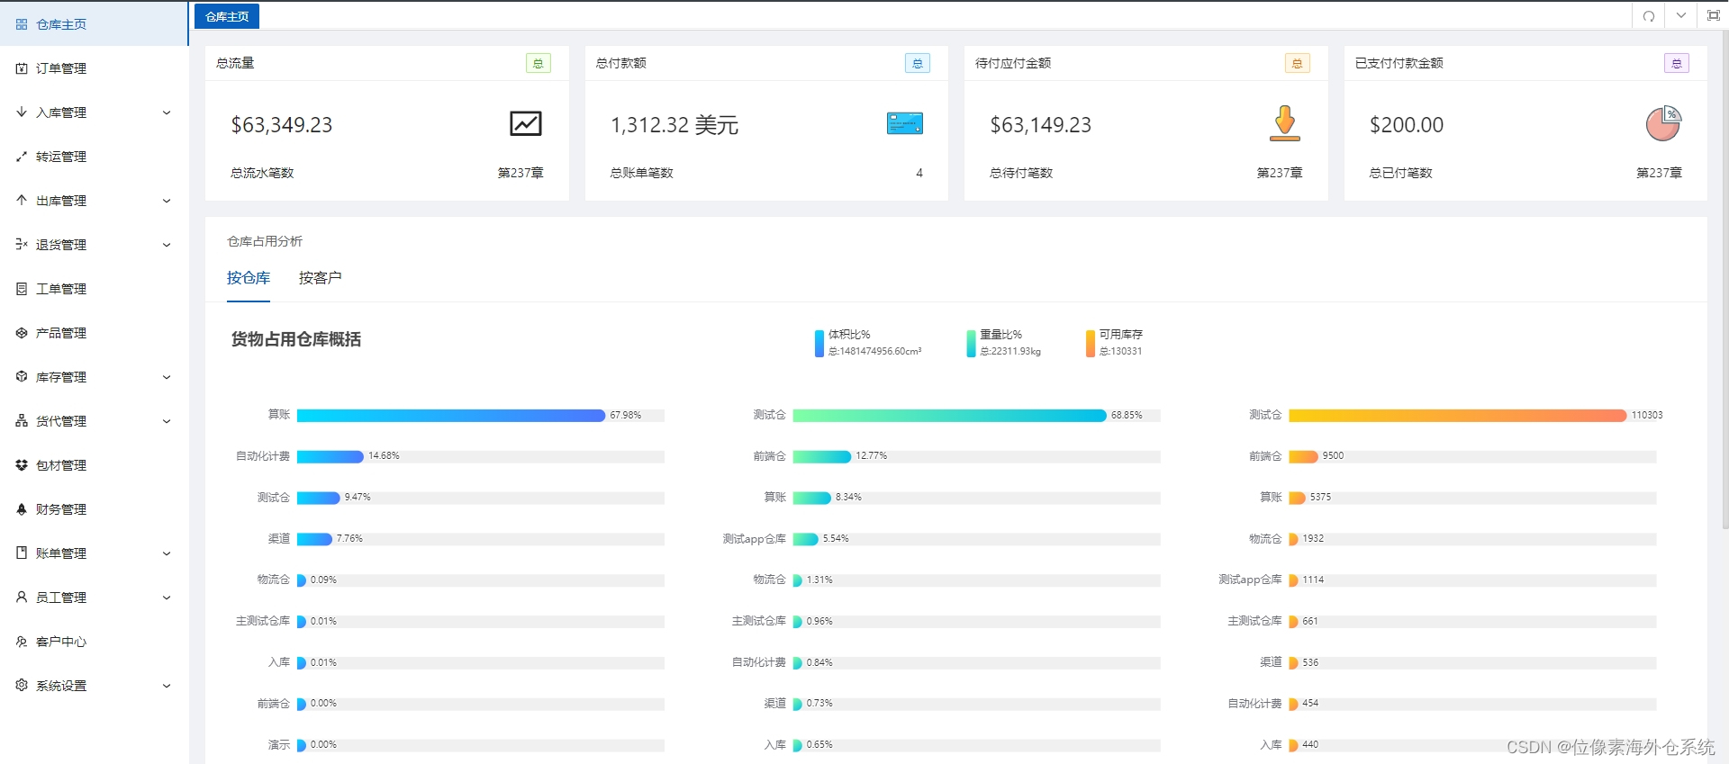Click the 1,312.32 美元 payment amount
This screenshot has width=1729, height=764.
click(x=674, y=125)
